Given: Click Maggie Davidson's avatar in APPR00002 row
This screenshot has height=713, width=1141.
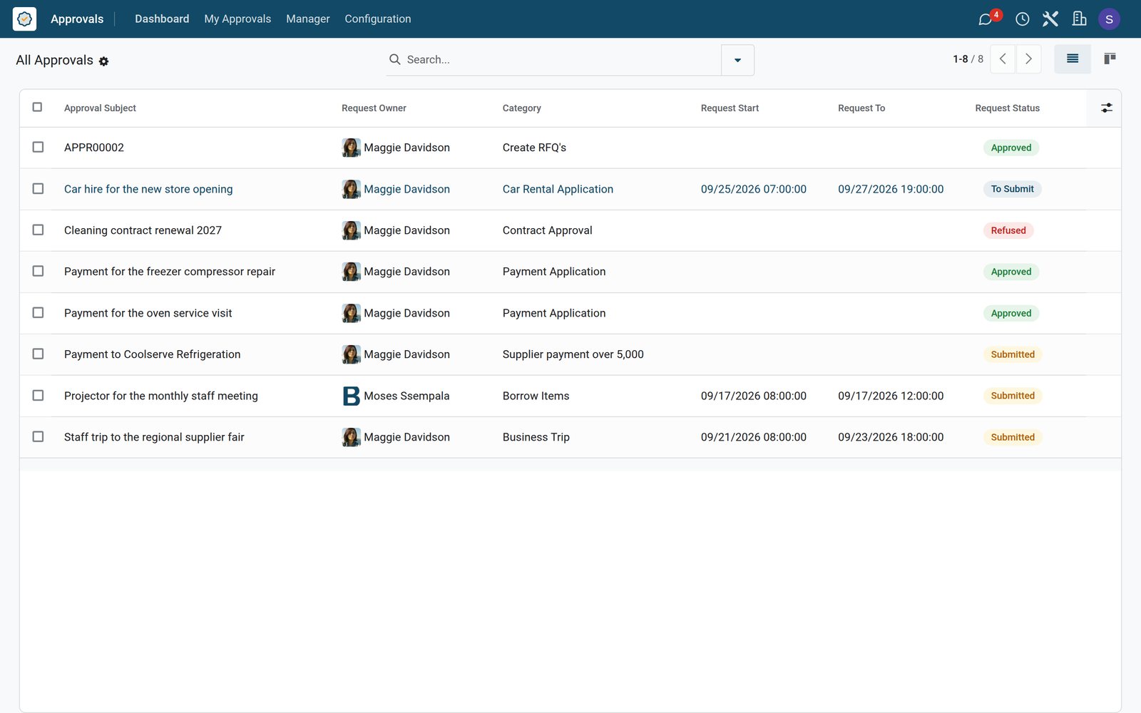Looking at the screenshot, I should (351, 148).
